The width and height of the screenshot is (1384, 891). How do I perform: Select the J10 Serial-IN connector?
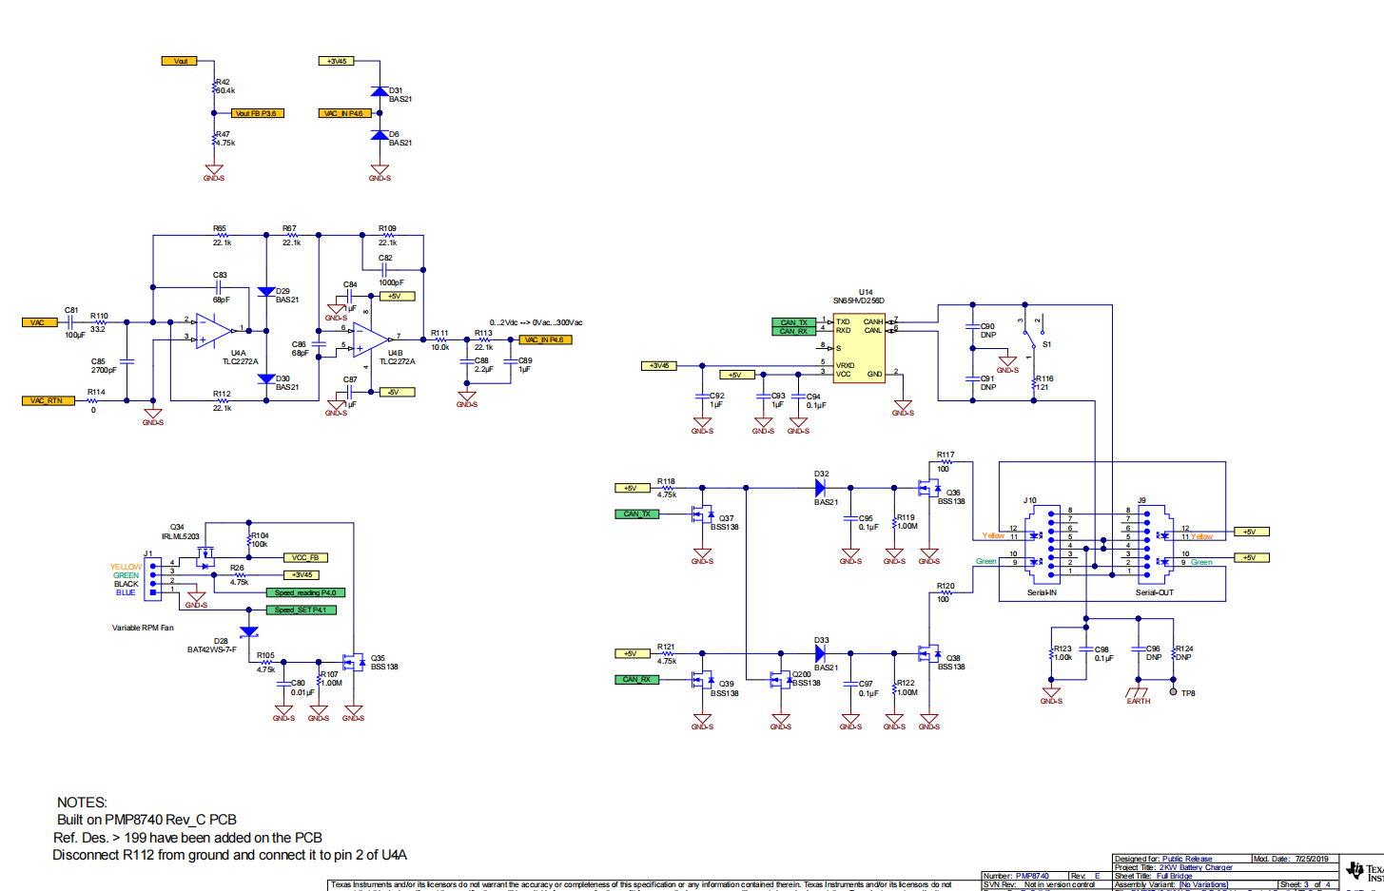(x=1051, y=542)
